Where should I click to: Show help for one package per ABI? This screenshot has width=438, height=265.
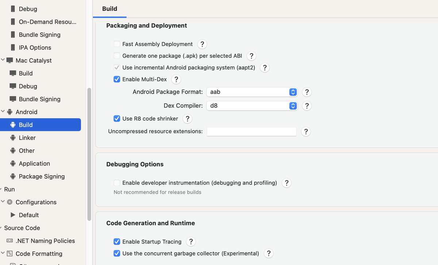click(251, 56)
